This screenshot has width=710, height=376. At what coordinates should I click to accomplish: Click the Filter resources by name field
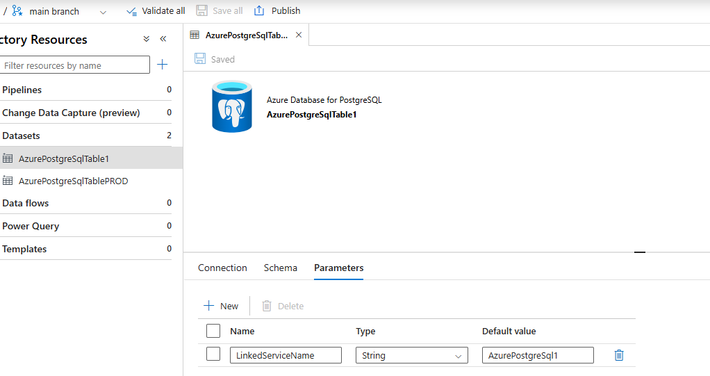click(75, 65)
